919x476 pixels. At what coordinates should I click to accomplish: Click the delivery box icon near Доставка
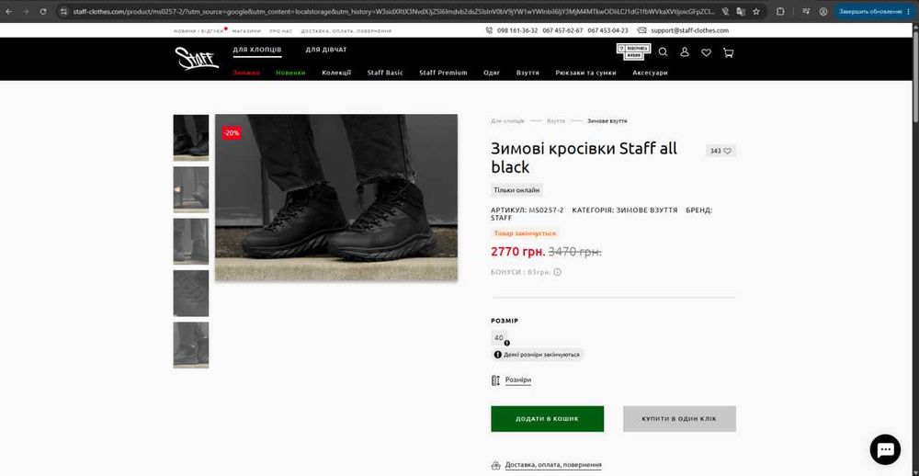[496, 466]
